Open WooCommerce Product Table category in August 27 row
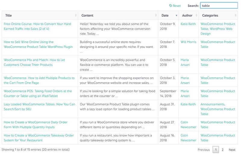The height and width of the screenshot is (154, 241). click(218, 125)
